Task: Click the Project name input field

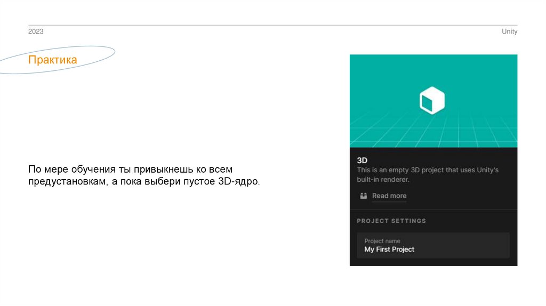Action: (433, 245)
